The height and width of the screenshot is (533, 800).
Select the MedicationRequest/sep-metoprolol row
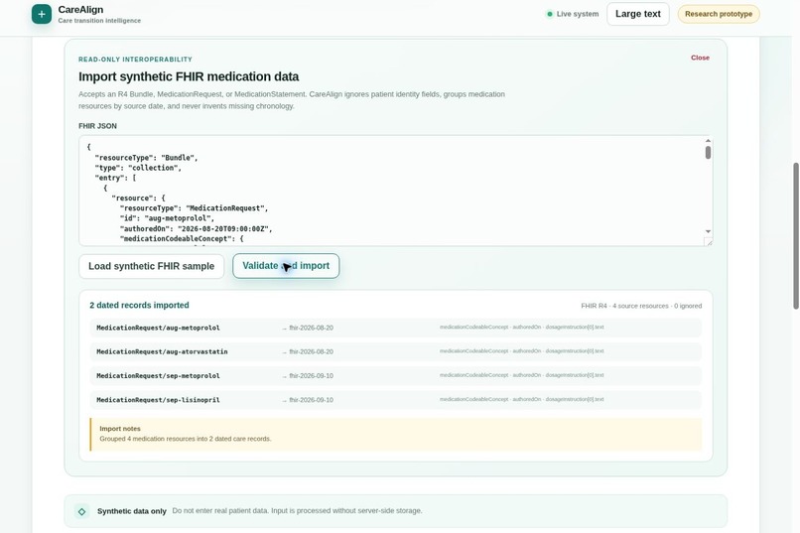(395, 376)
